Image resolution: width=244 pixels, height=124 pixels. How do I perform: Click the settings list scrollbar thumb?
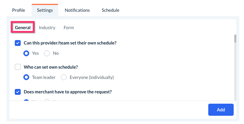pyautogui.click(x=235, y=39)
